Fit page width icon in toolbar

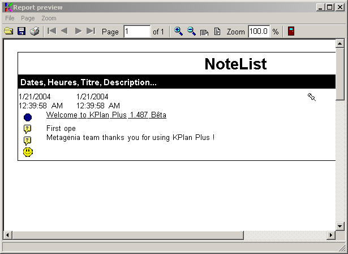[204, 32]
